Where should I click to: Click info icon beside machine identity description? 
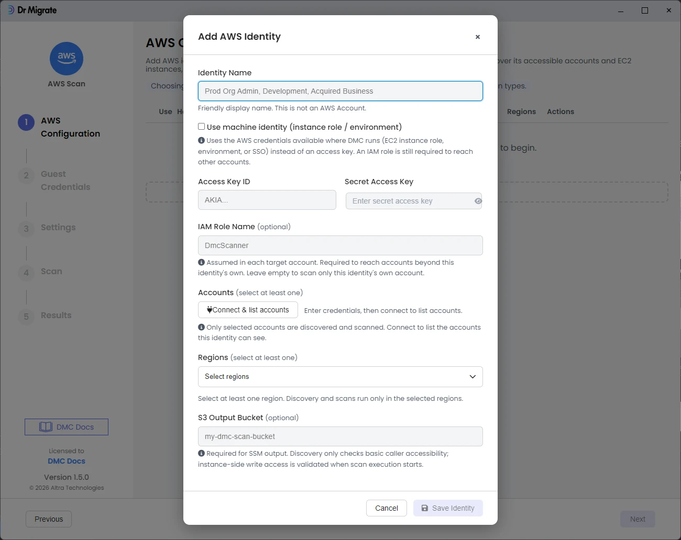pyautogui.click(x=201, y=140)
